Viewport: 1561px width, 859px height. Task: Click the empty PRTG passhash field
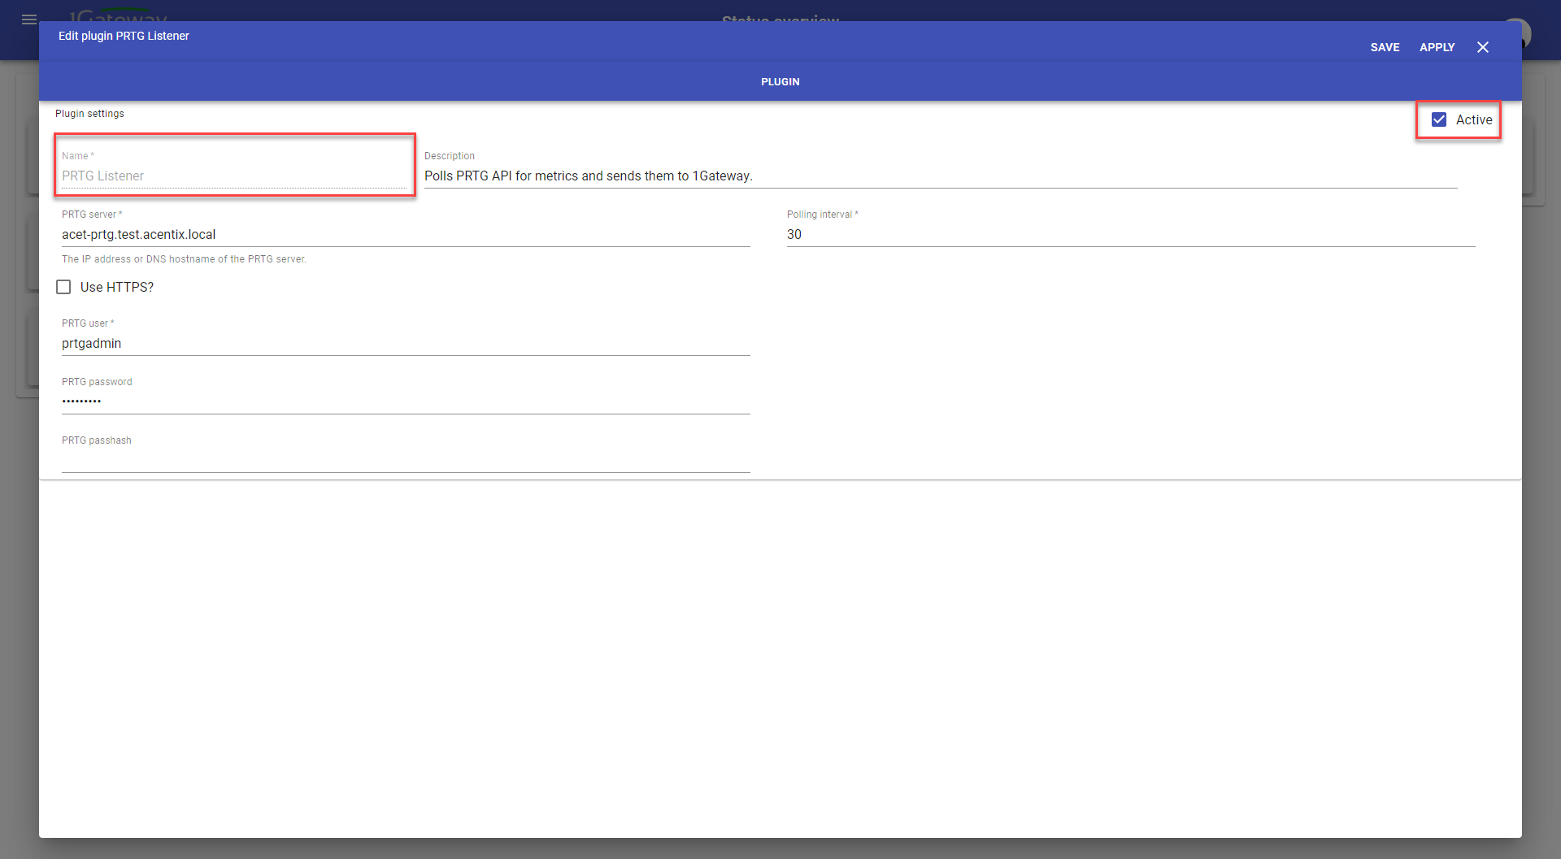point(405,460)
